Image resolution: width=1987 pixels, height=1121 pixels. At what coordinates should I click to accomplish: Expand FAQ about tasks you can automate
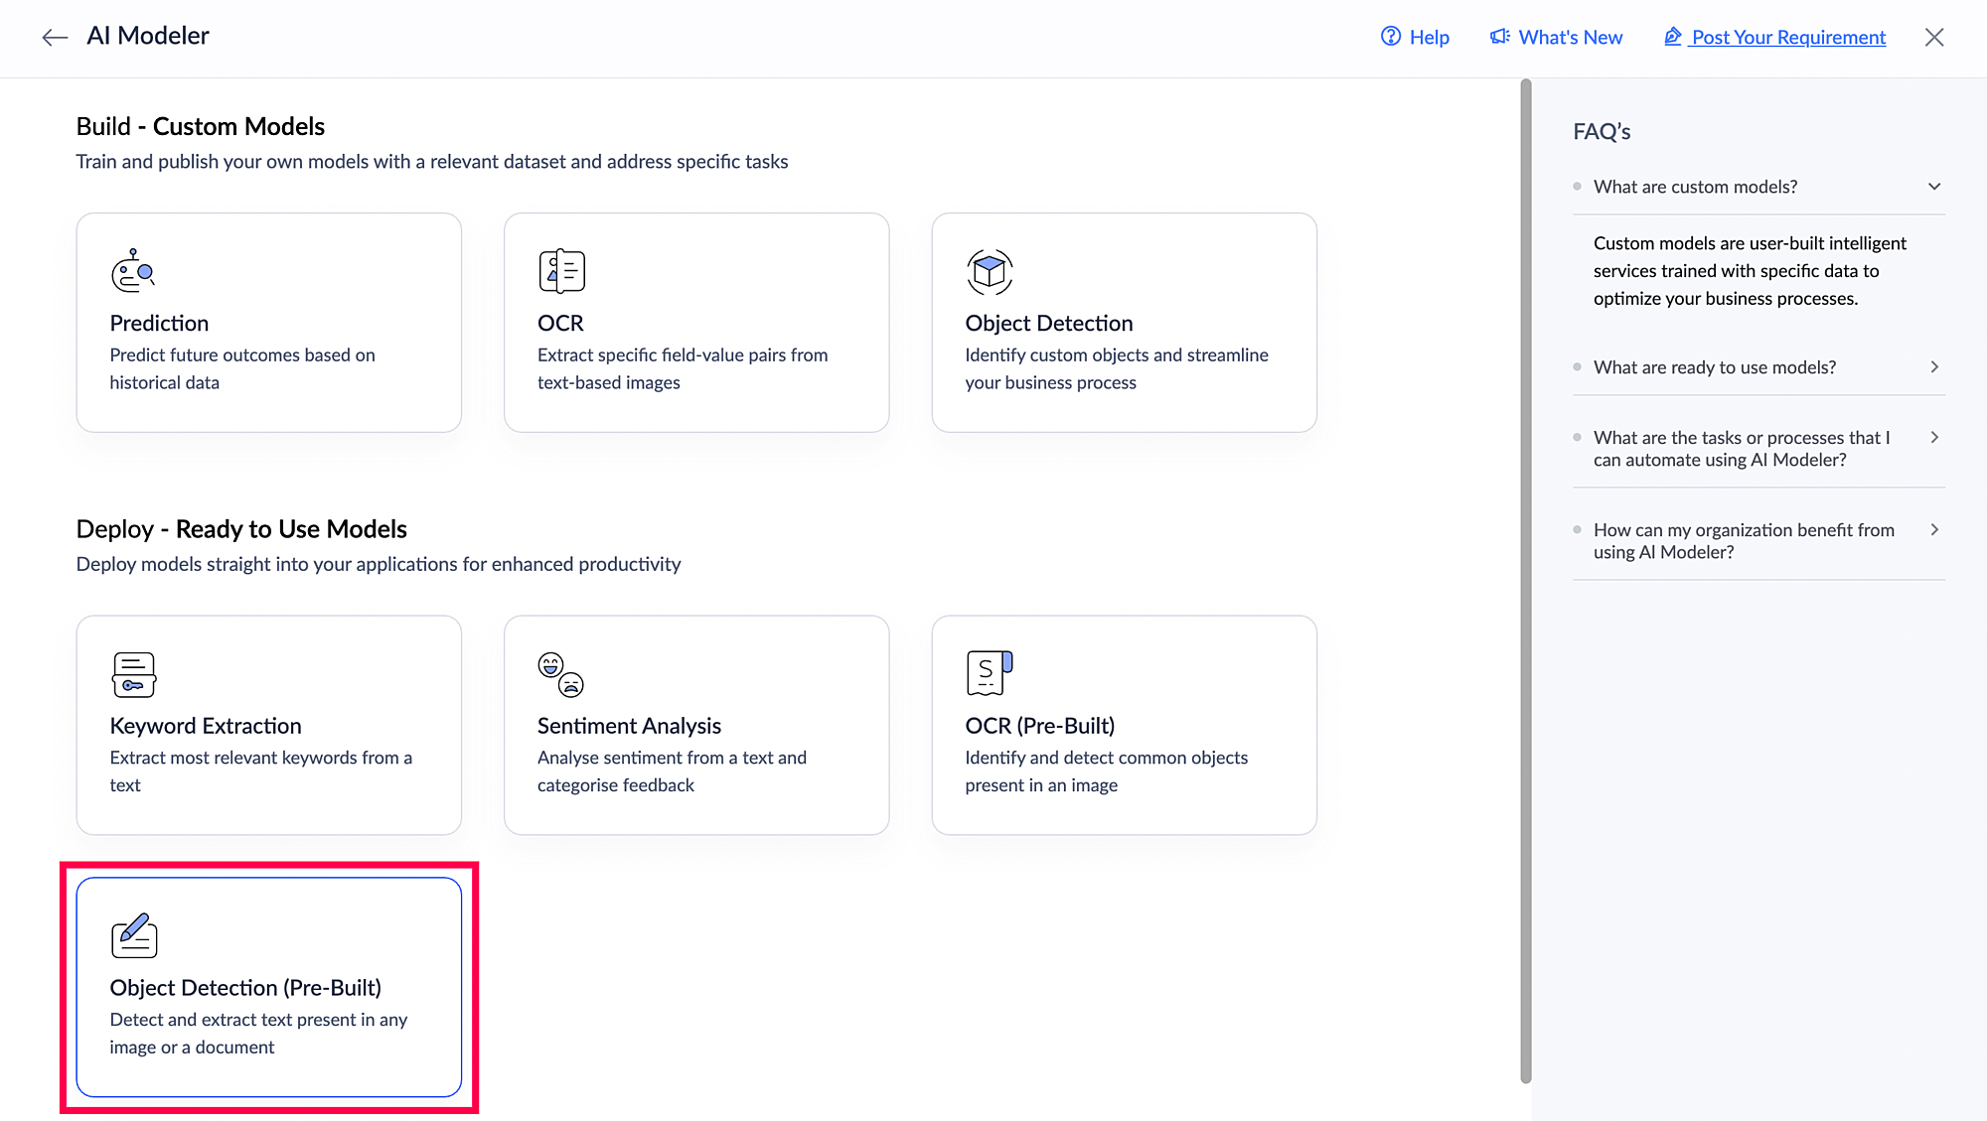tap(1933, 438)
